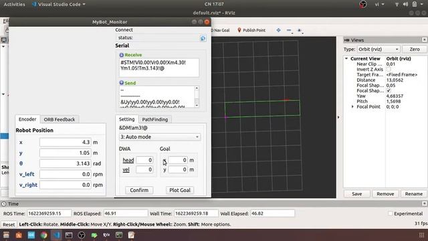Open the Visual Studio Code app menu
Screen dimensions: 428x241
coord(59,4)
